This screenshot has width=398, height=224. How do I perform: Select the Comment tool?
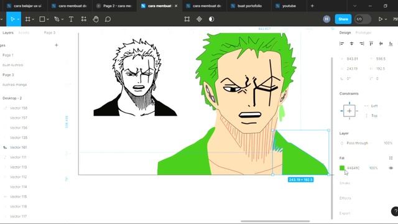108,19
